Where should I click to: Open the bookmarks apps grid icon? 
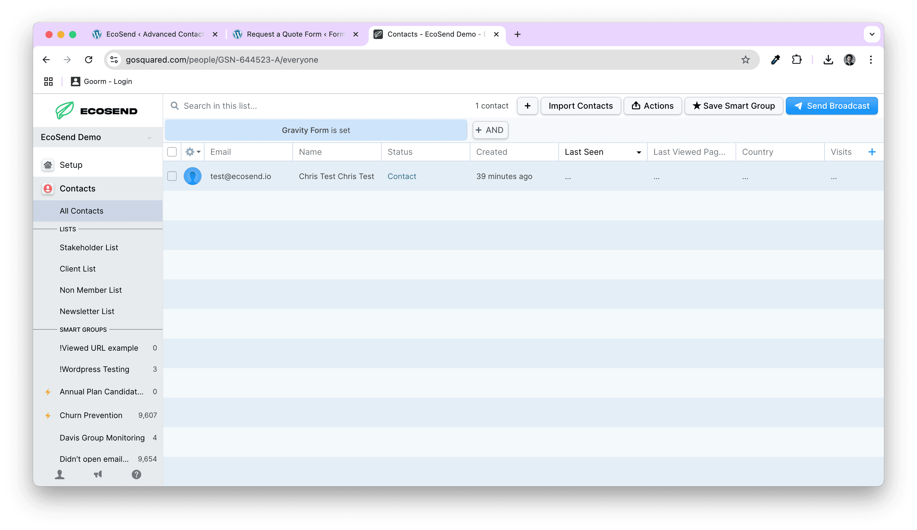48,82
